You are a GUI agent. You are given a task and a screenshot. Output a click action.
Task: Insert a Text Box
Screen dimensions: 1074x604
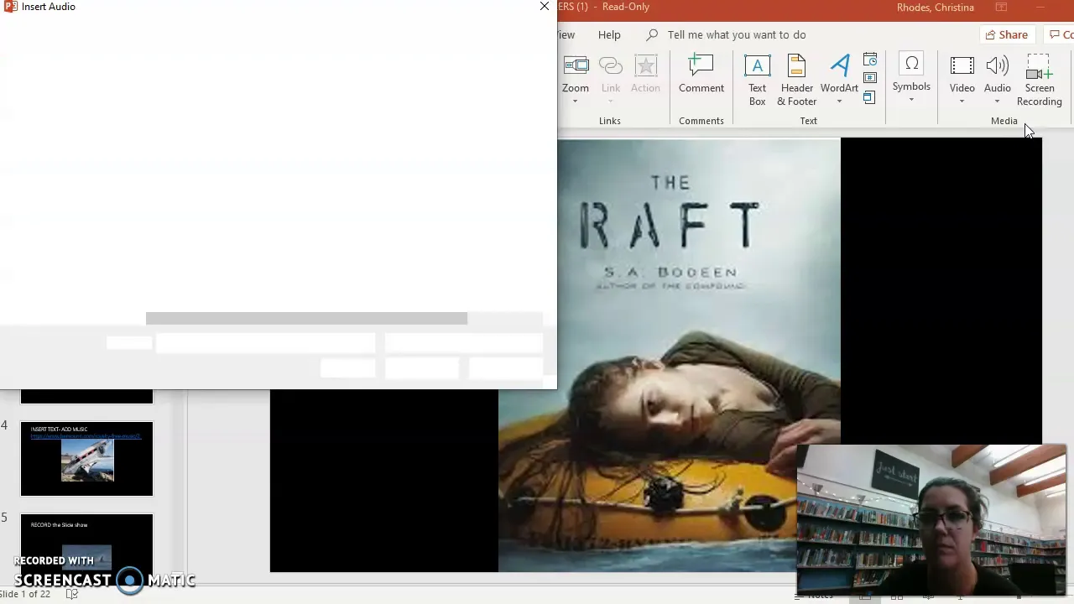(757, 81)
